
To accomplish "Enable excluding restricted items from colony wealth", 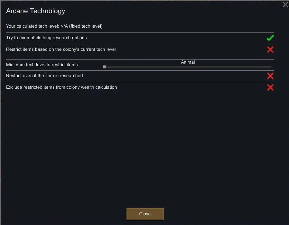I will coord(270,87).
